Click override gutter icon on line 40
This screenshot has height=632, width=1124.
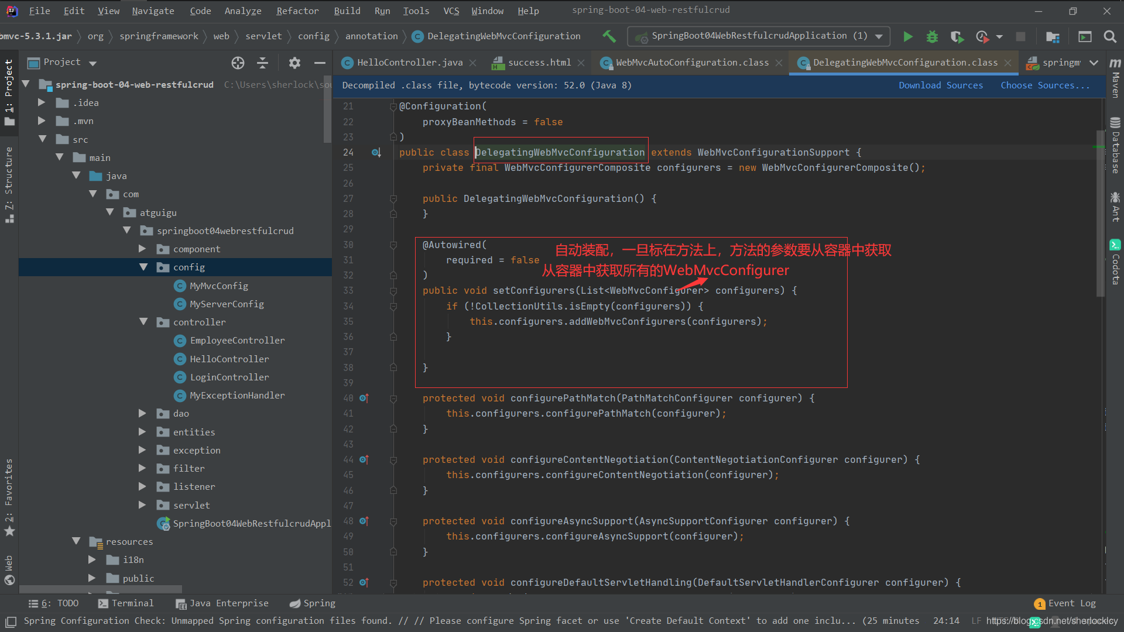click(x=364, y=398)
